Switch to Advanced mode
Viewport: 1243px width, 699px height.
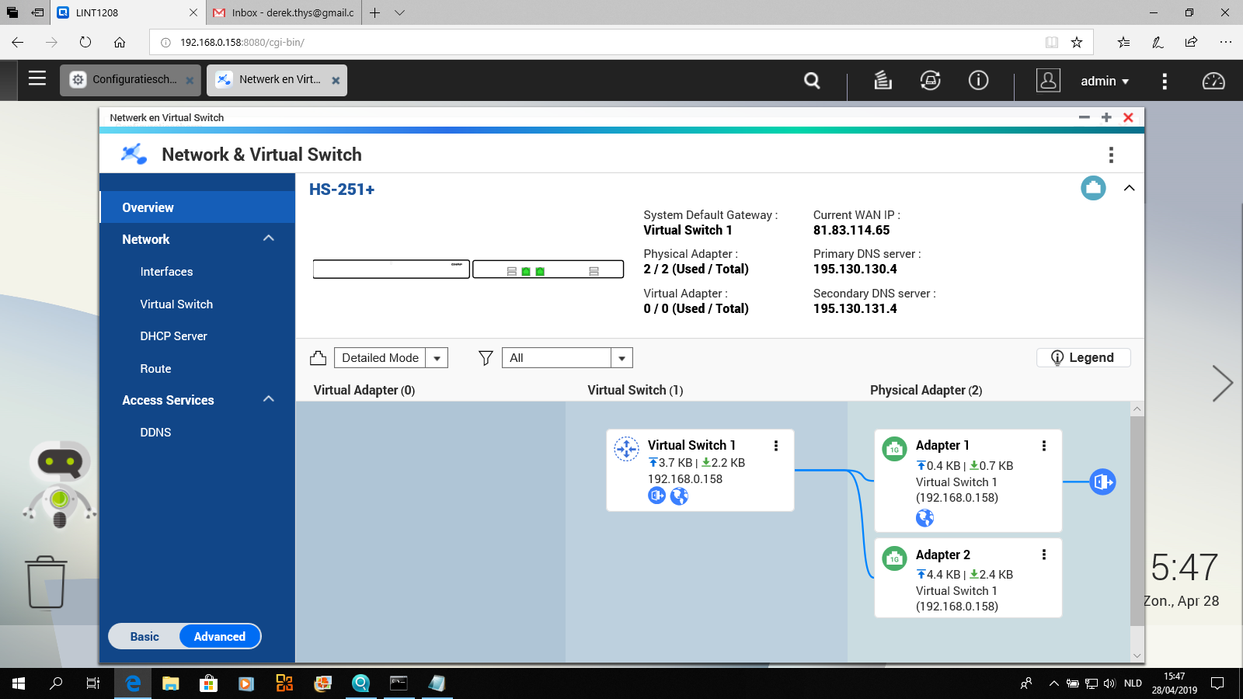pyautogui.click(x=220, y=637)
